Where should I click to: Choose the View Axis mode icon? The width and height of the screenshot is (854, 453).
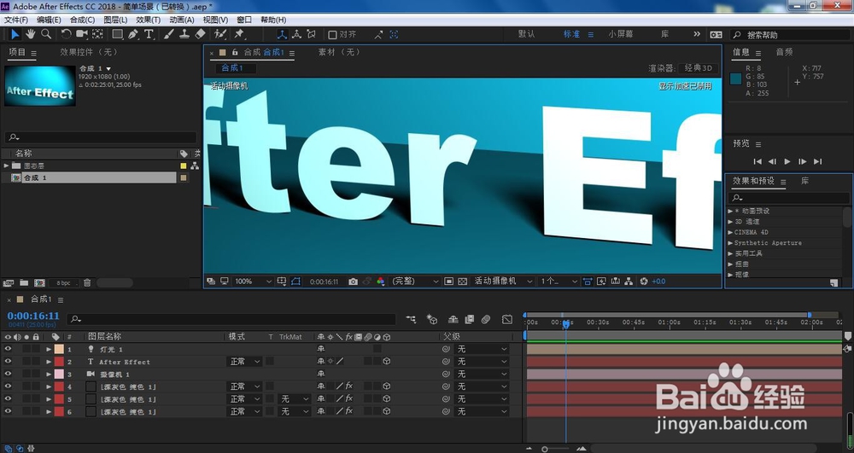point(311,34)
